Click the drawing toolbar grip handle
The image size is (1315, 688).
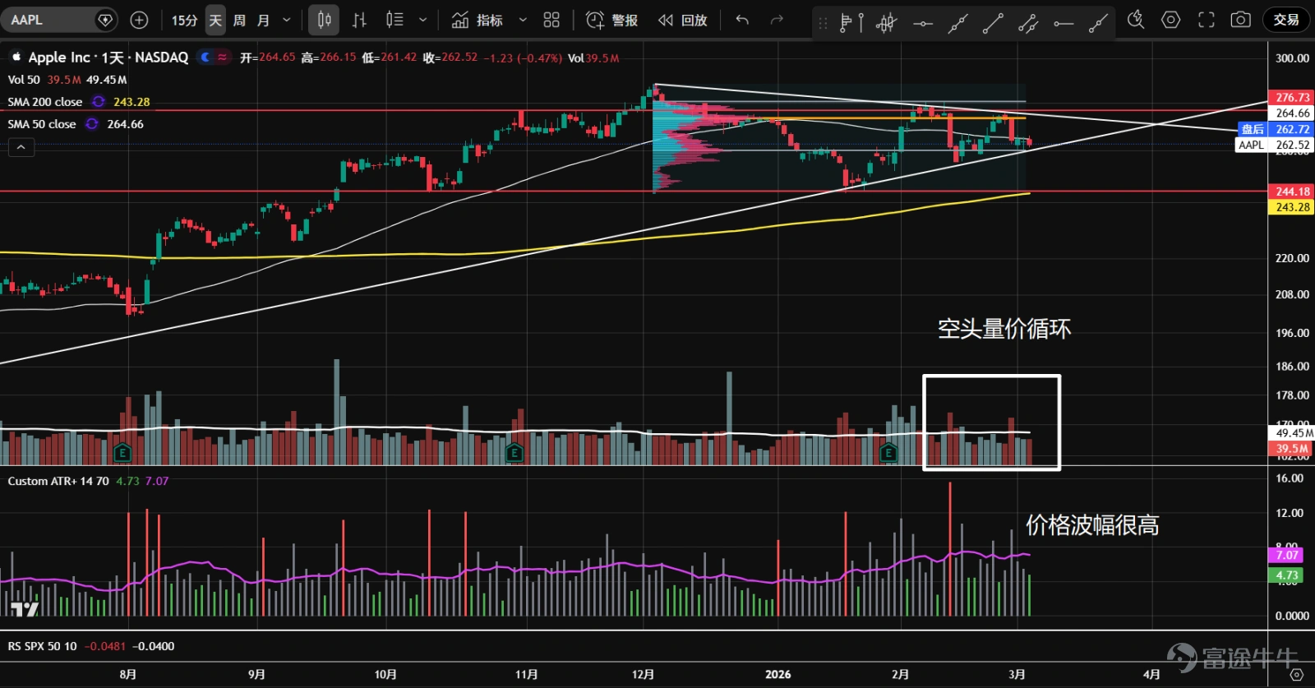823,23
